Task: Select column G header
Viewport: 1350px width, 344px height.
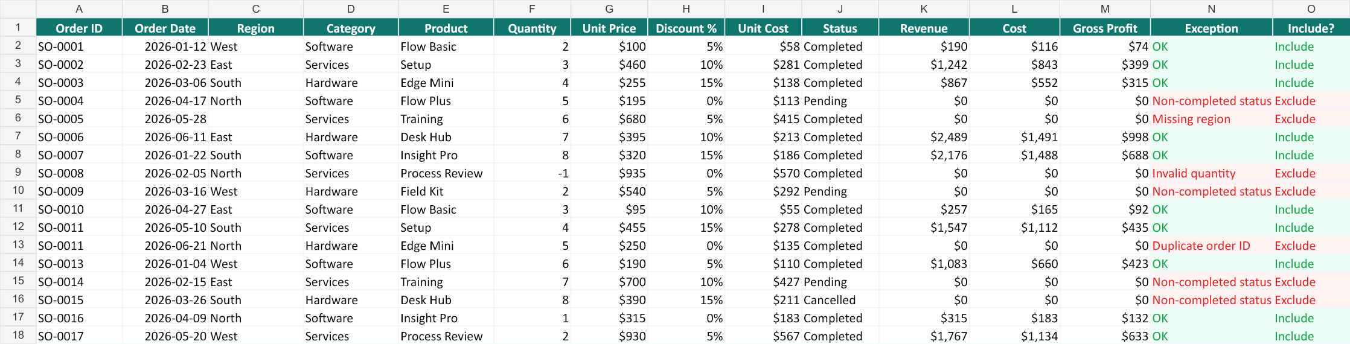Action: [x=609, y=9]
